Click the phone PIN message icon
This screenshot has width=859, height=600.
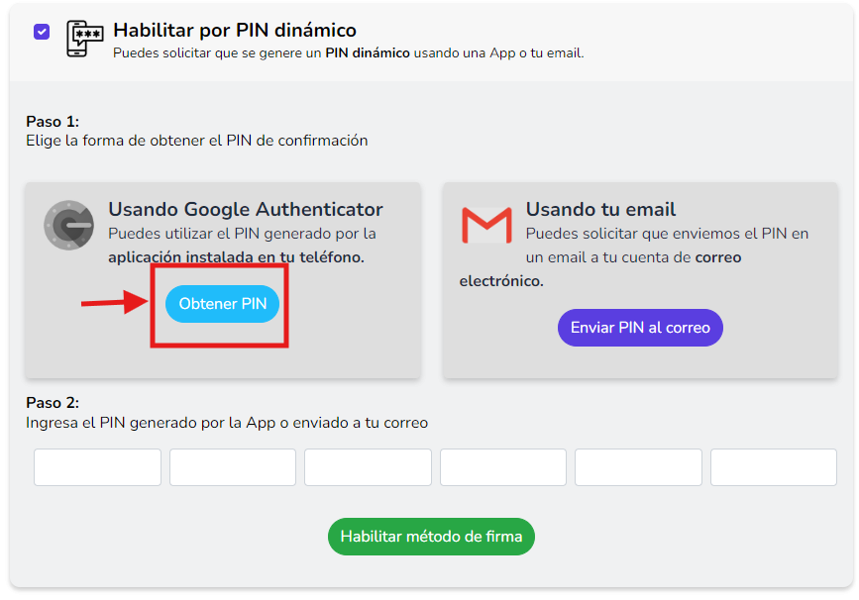[84, 39]
